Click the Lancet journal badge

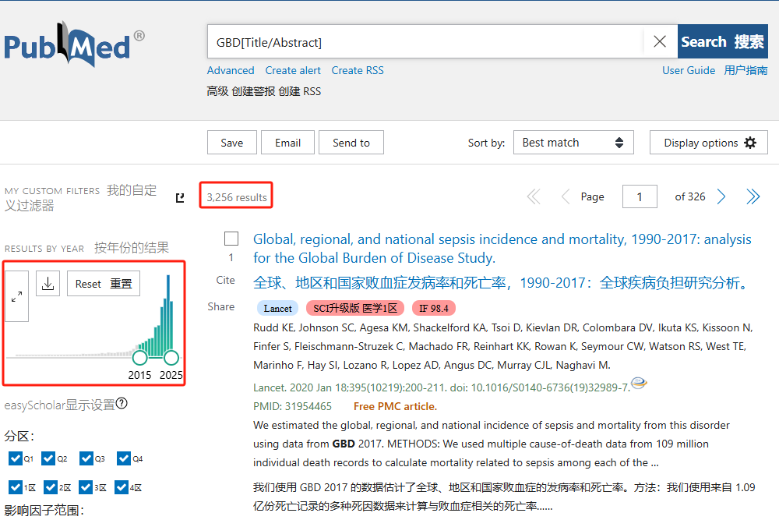click(x=278, y=308)
